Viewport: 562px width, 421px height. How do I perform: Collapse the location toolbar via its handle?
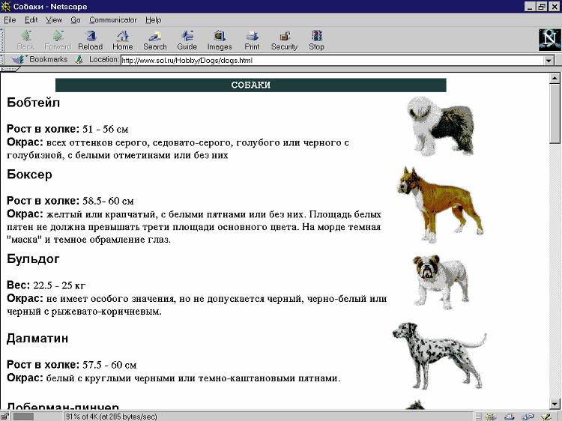pos(2,59)
